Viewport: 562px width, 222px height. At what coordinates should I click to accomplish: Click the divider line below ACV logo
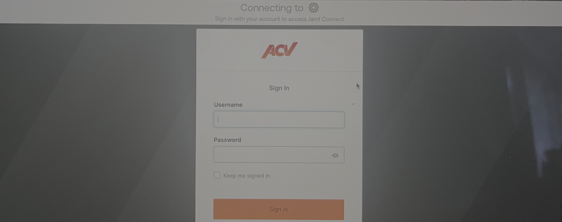click(x=279, y=71)
